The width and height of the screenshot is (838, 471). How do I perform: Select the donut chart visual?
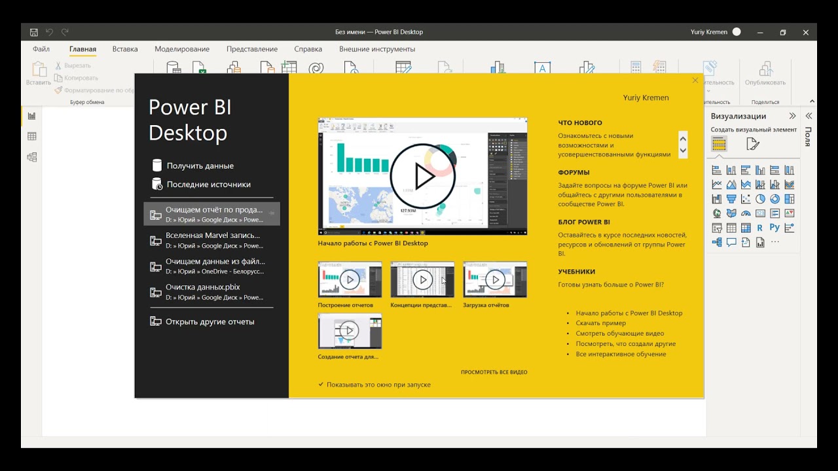click(774, 199)
